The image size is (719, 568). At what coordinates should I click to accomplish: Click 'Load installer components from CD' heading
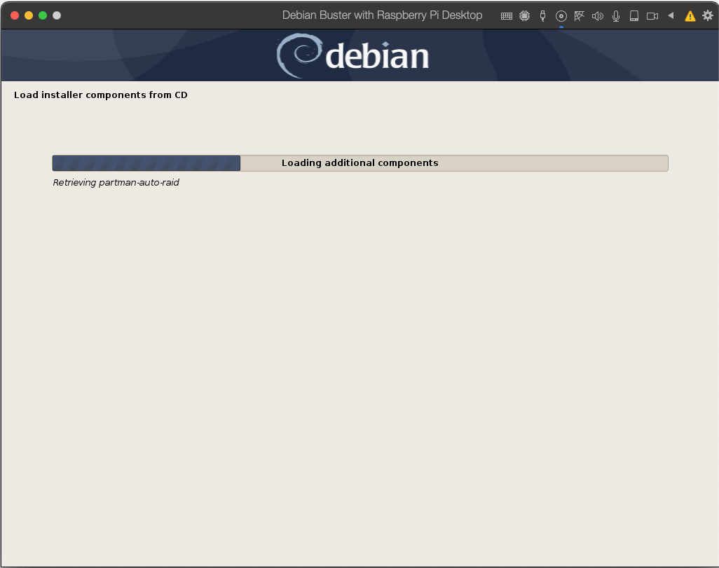coord(100,95)
